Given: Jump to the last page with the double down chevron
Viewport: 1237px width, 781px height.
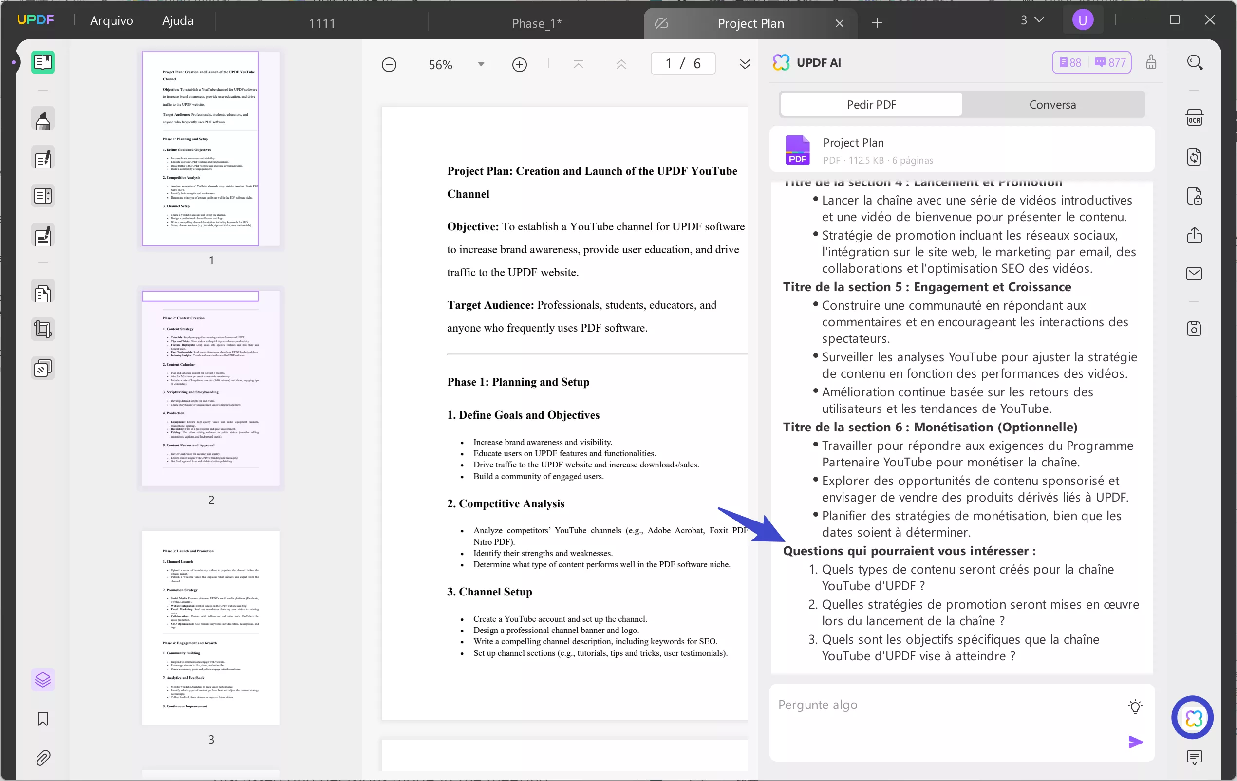Looking at the screenshot, I should click(x=744, y=65).
